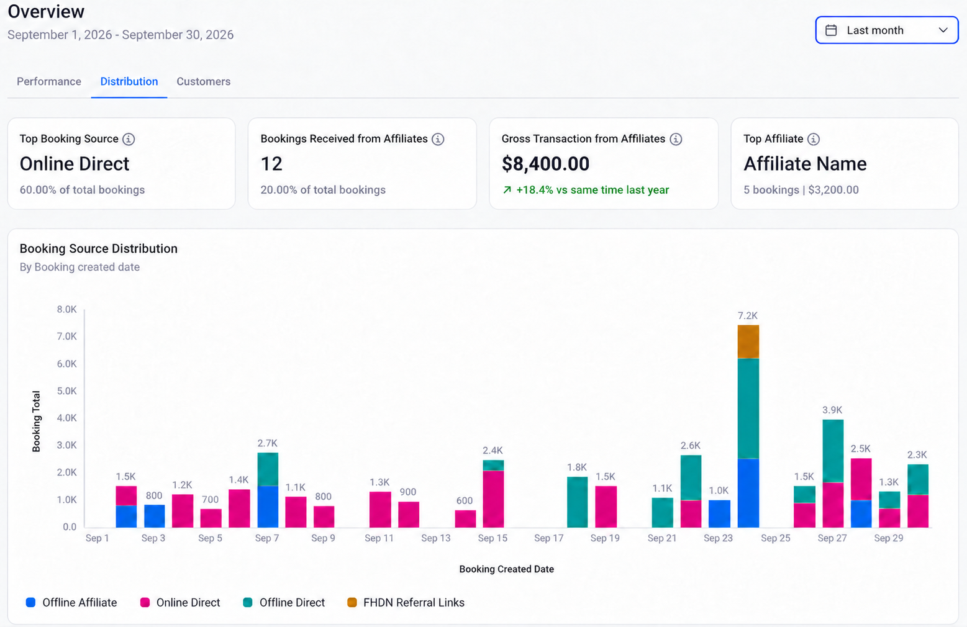Click info icon next to Gross Transaction from Affiliates
Image resolution: width=967 pixels, height=627 pixels.
676,139
